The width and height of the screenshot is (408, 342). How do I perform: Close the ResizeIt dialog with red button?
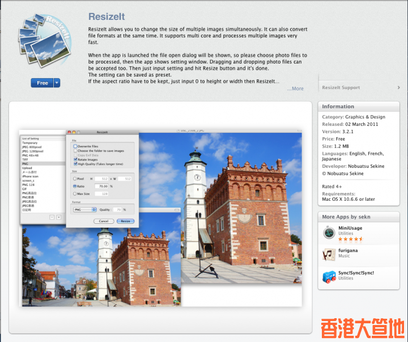pos(69,132)
